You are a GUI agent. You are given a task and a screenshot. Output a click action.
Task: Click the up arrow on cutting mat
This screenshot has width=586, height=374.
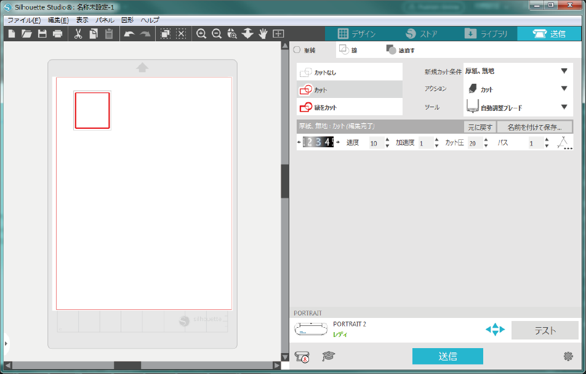(142, 67)
